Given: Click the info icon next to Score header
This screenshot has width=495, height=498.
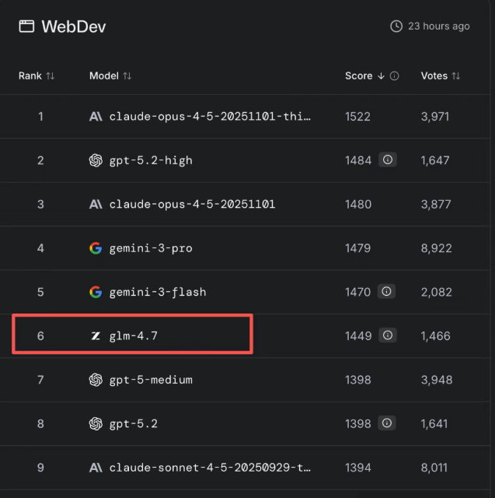Looking at the screenshot, I should 394,76.
